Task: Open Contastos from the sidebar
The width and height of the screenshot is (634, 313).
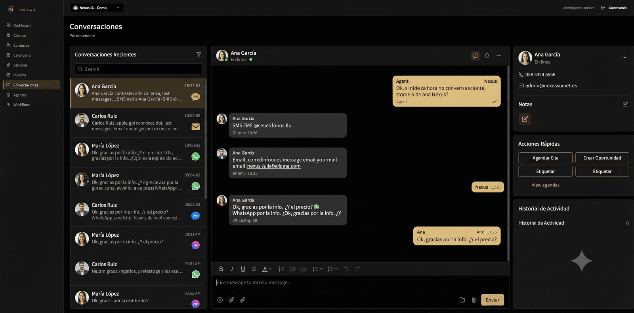Action: coord(21,45)
